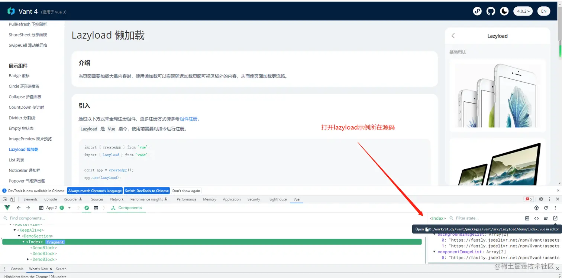Click Don't show again

tap(186, 191)
